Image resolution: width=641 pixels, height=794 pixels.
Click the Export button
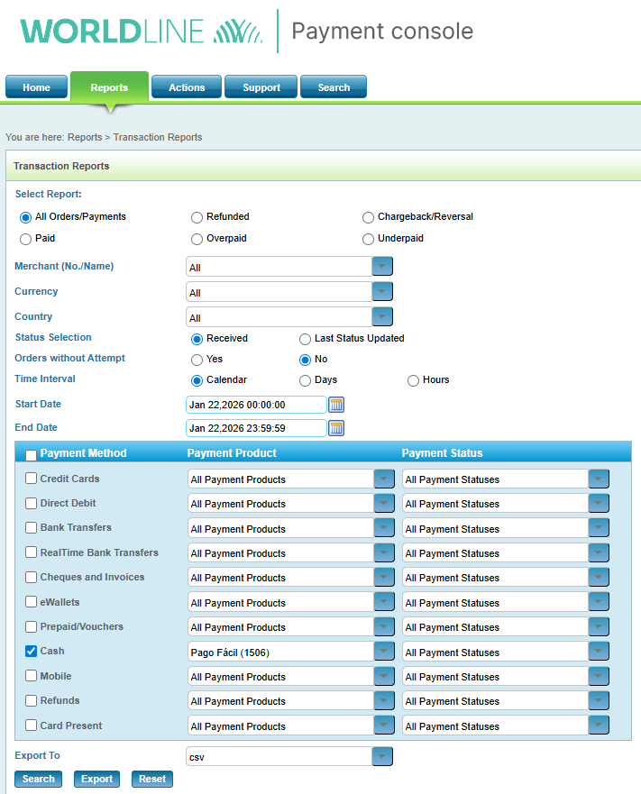point(96,779)
